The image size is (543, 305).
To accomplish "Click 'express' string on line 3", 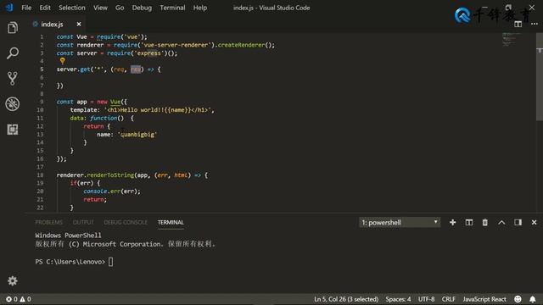I will click(x=149, y=53).
